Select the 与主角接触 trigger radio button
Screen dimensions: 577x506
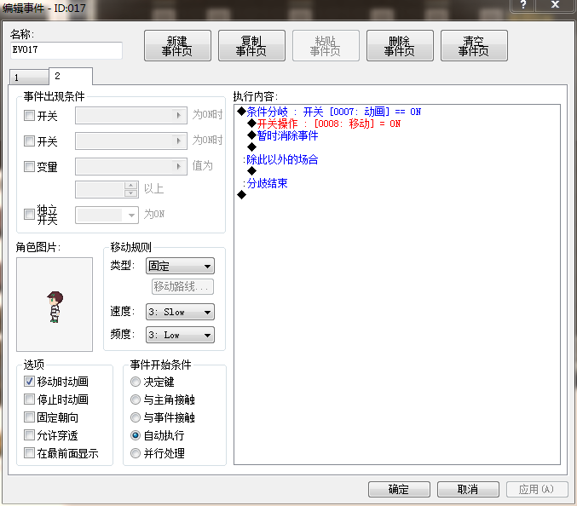[x=136, y=400]
